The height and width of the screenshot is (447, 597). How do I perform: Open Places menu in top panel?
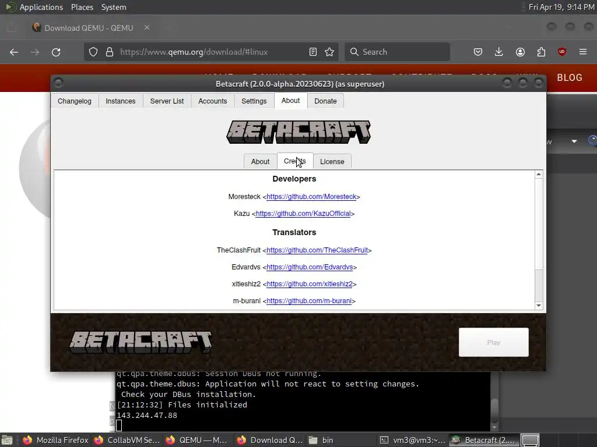82,7
